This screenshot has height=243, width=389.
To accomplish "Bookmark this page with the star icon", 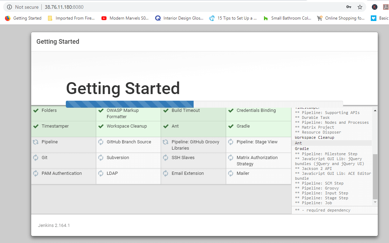I will [x=360, y=7].
